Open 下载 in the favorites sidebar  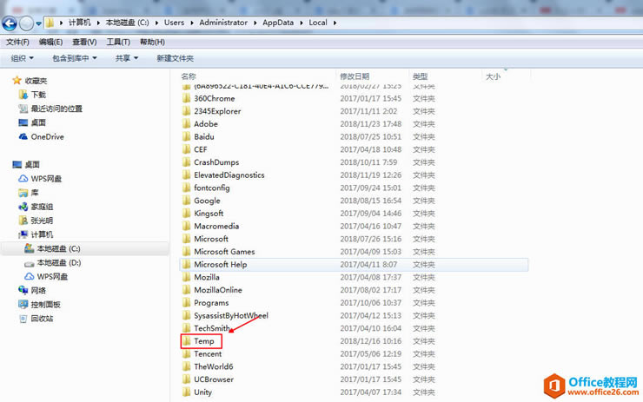(38, 95)
